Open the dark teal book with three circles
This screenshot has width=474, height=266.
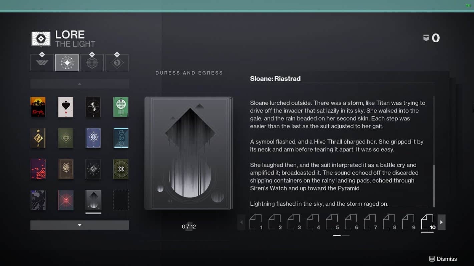[121, 138]
